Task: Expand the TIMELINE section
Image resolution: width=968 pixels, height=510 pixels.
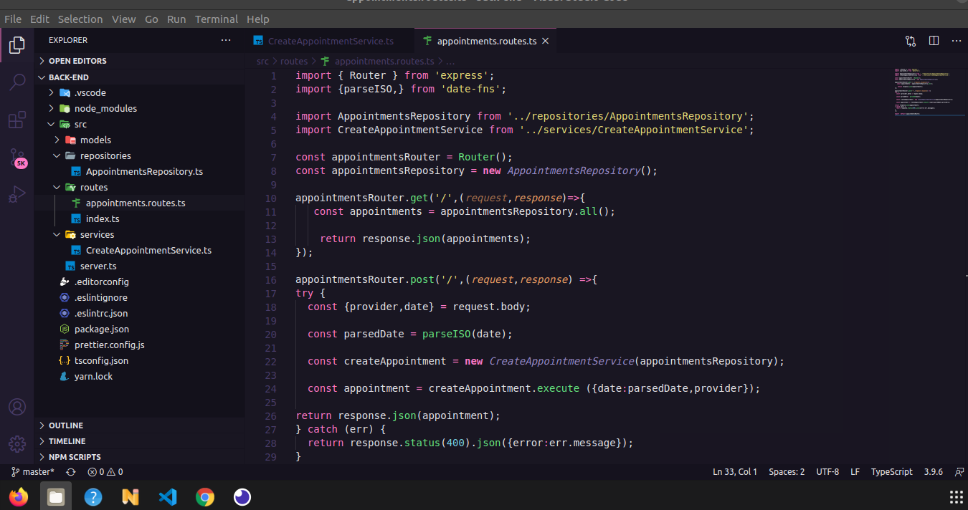Action: pyautogui.click(x=139, y=441)
